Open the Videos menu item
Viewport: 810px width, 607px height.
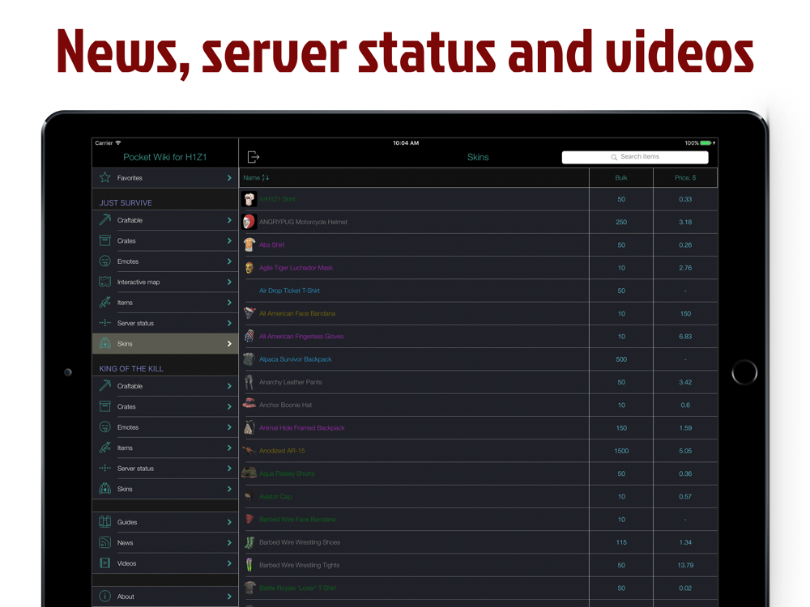tap(164, 563)
